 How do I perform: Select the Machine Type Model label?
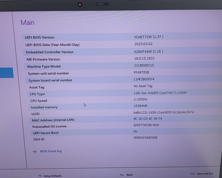pos(44,66)
